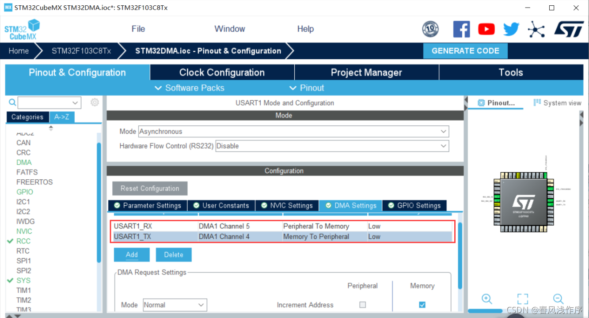Viewport: 589px width, 318px height.
Task: Click the GENERATE CODE button
Action: click(x=465, y=51)
